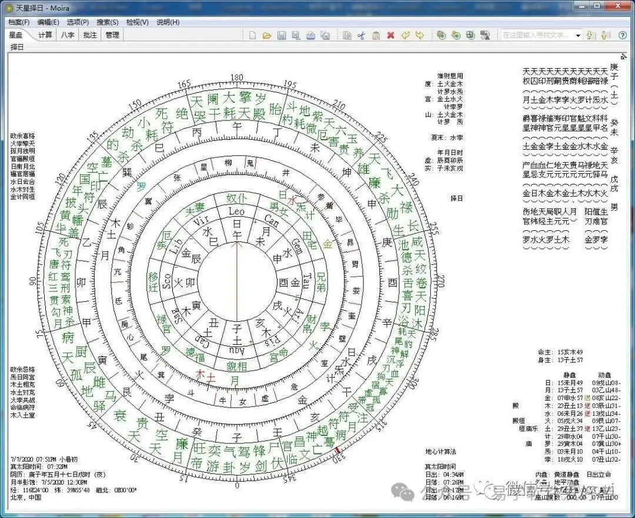
Task: Undo with the yellow left arrow icon
Action: tap(405, 36)
